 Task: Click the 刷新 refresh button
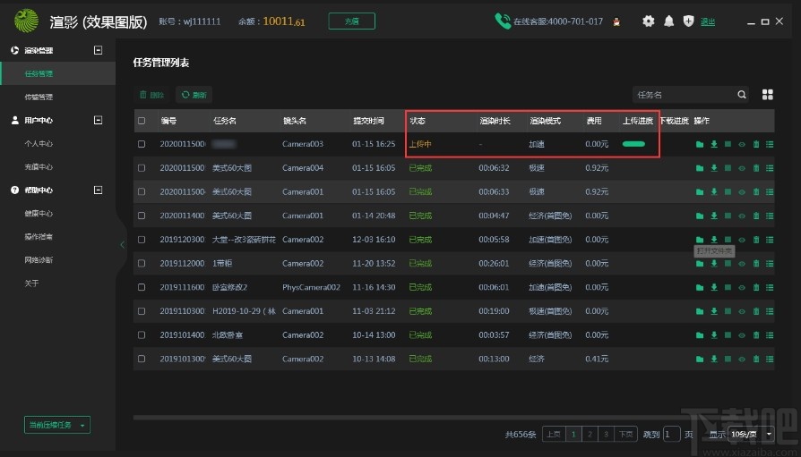point(194,95)
